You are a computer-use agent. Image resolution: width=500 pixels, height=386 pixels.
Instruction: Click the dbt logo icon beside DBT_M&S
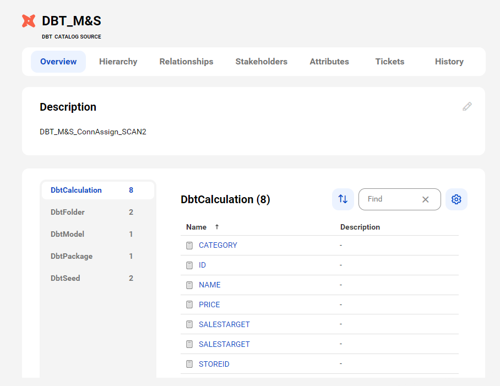pyautogui.click(x=29, y=21)
